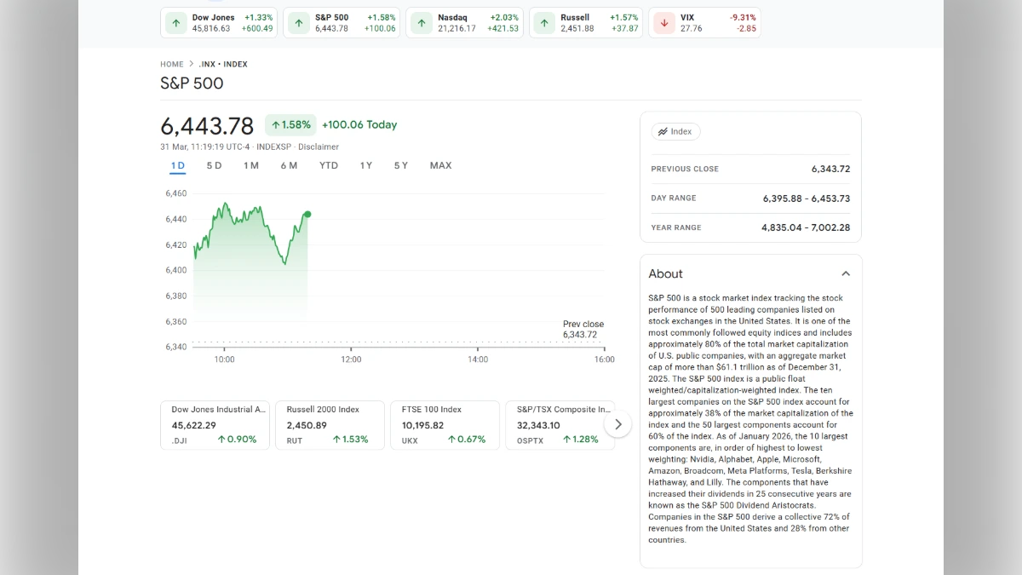The height and width of the screenshot is (575, 1022).
Task: Select the MAX time range
Action: tap(440, 165)
